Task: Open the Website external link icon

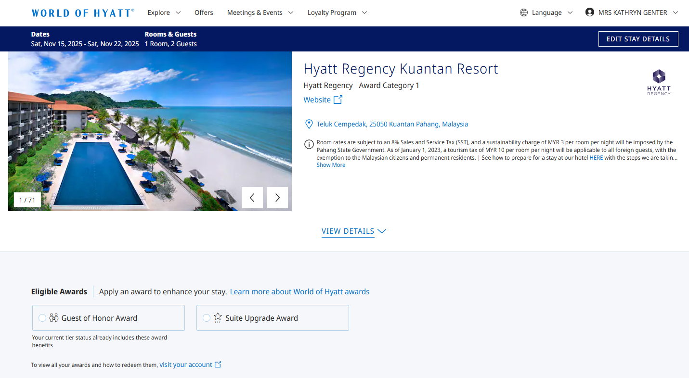Action: pyautogui.click(x=338, y=100)
